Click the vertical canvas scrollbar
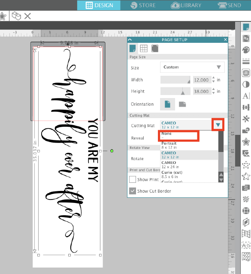The image size is (251, 274). 238,150
